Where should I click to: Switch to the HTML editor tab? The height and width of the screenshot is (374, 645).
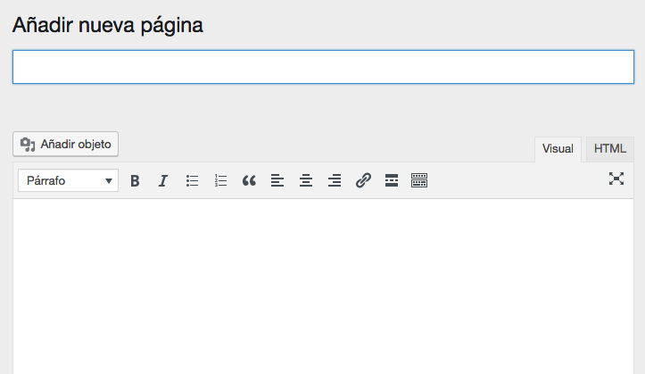(x=610, y=149)
